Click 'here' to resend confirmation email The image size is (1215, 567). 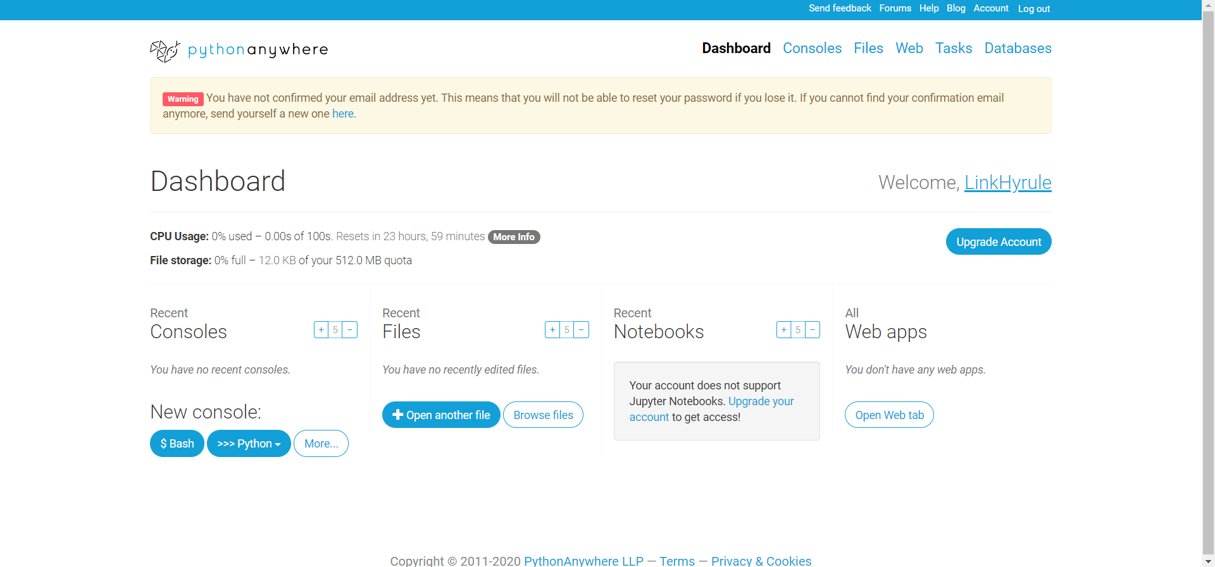pyautogui.click(x=343, y=114)
